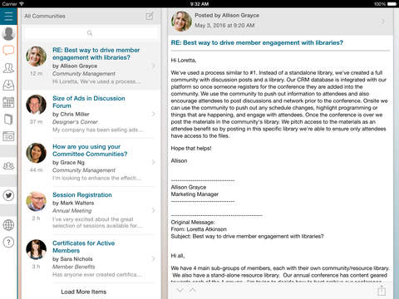Select the discussions speech bubble icon

[x=8, y=51]
